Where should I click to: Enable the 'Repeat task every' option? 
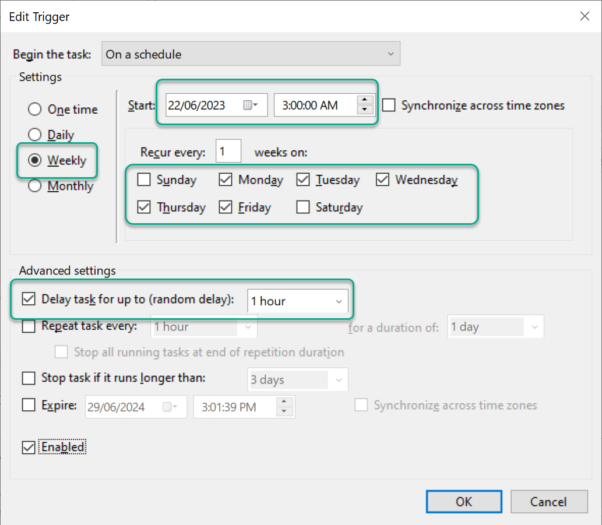[x=28, y=326]
